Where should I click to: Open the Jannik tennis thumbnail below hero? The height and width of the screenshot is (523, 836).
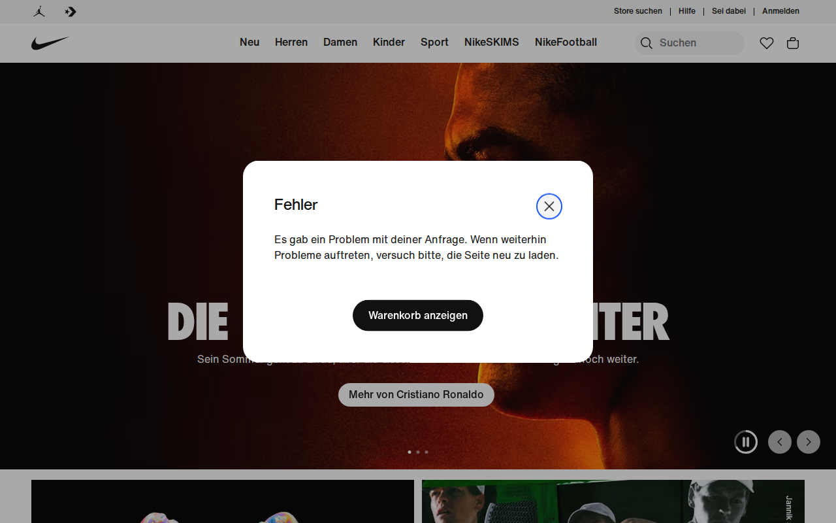pyautogui.click(x=613, y=501)
